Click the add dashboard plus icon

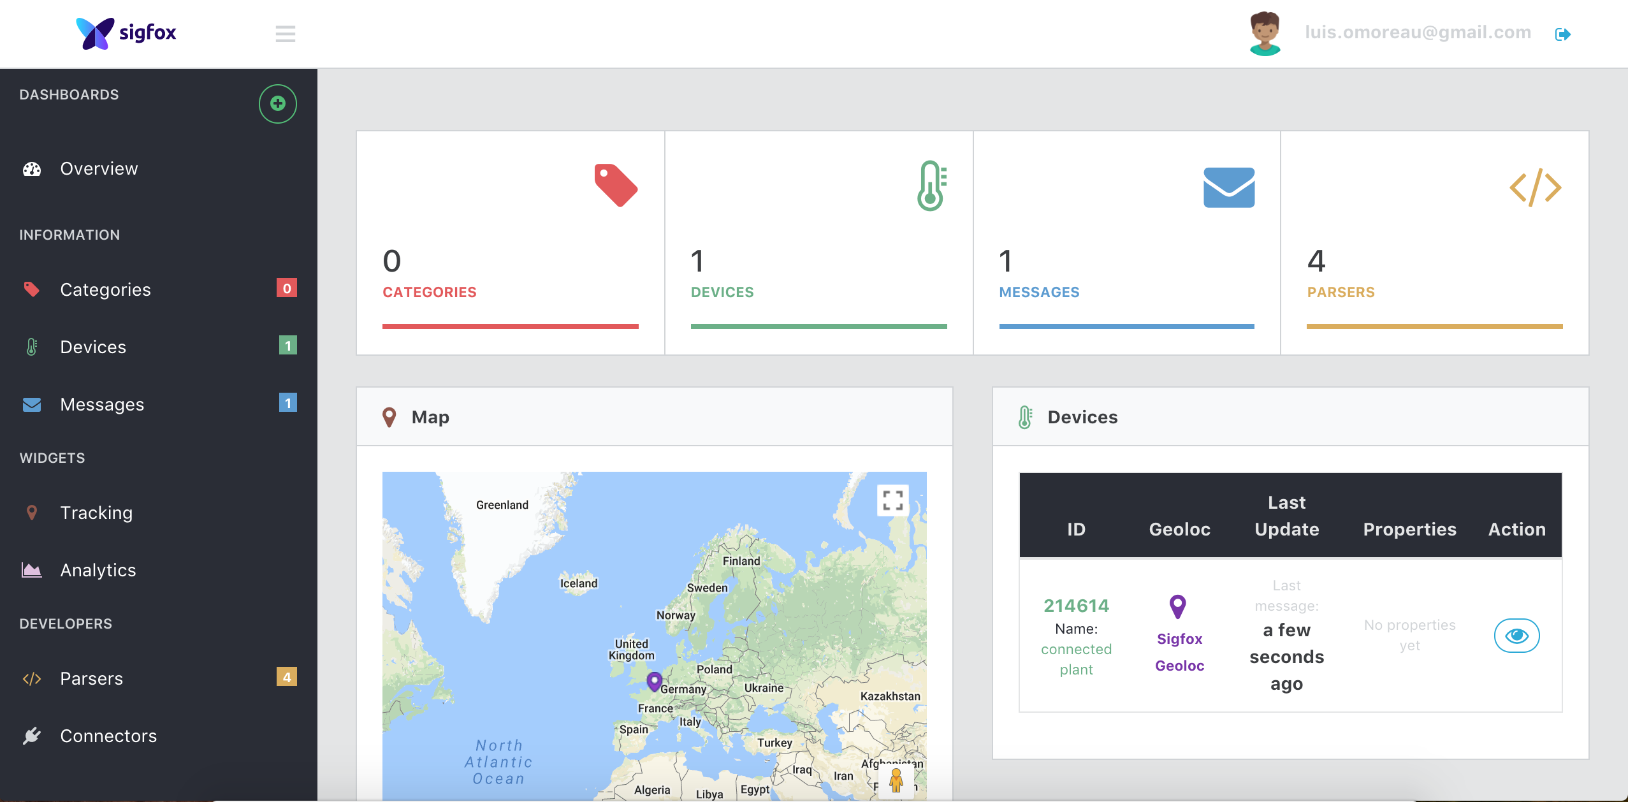click(277, 103)
